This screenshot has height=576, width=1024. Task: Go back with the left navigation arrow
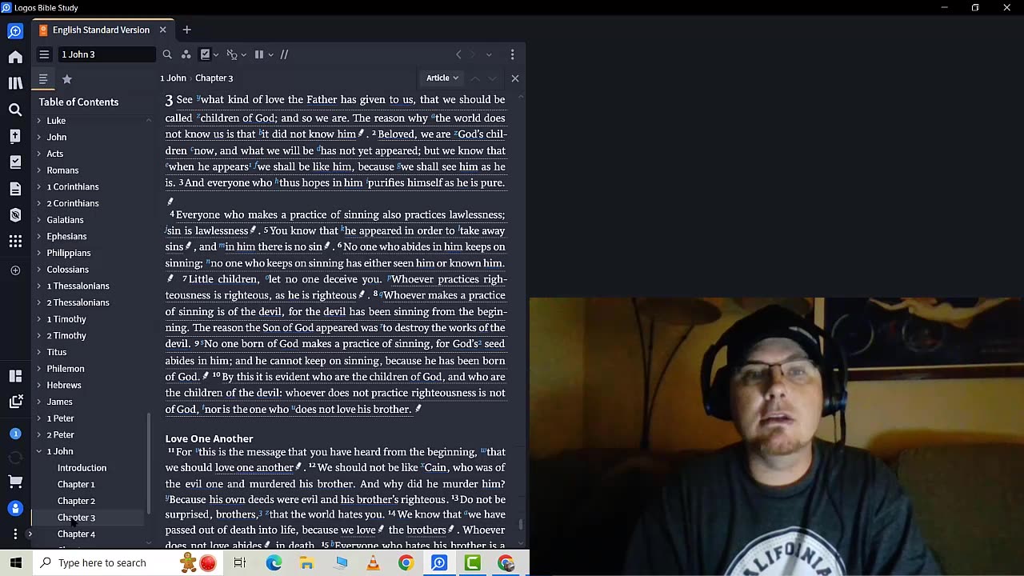point(458,54)
